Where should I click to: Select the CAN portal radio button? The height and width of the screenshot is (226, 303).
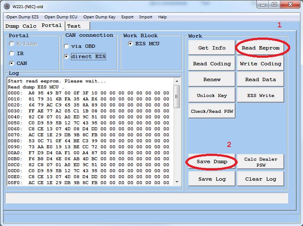[12, 63]
